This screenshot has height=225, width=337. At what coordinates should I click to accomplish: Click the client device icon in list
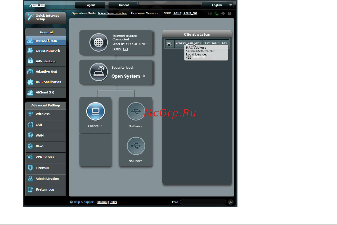170,44
